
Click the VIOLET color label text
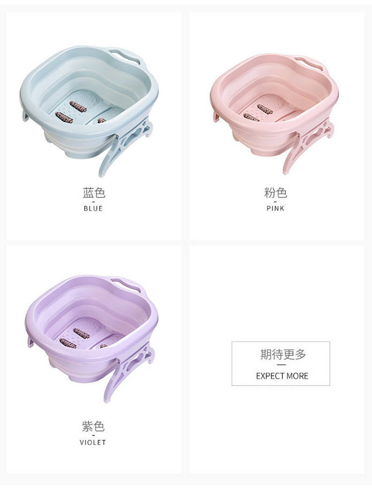coord(93,442)
